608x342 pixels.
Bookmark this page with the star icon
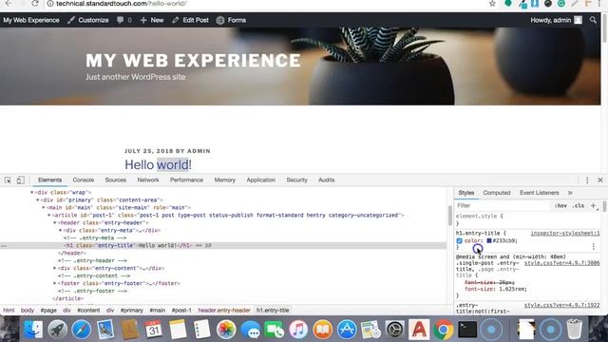[x=492, y=4]
